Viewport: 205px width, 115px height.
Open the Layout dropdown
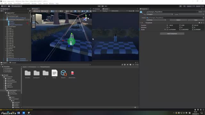(x=200, y=6)
